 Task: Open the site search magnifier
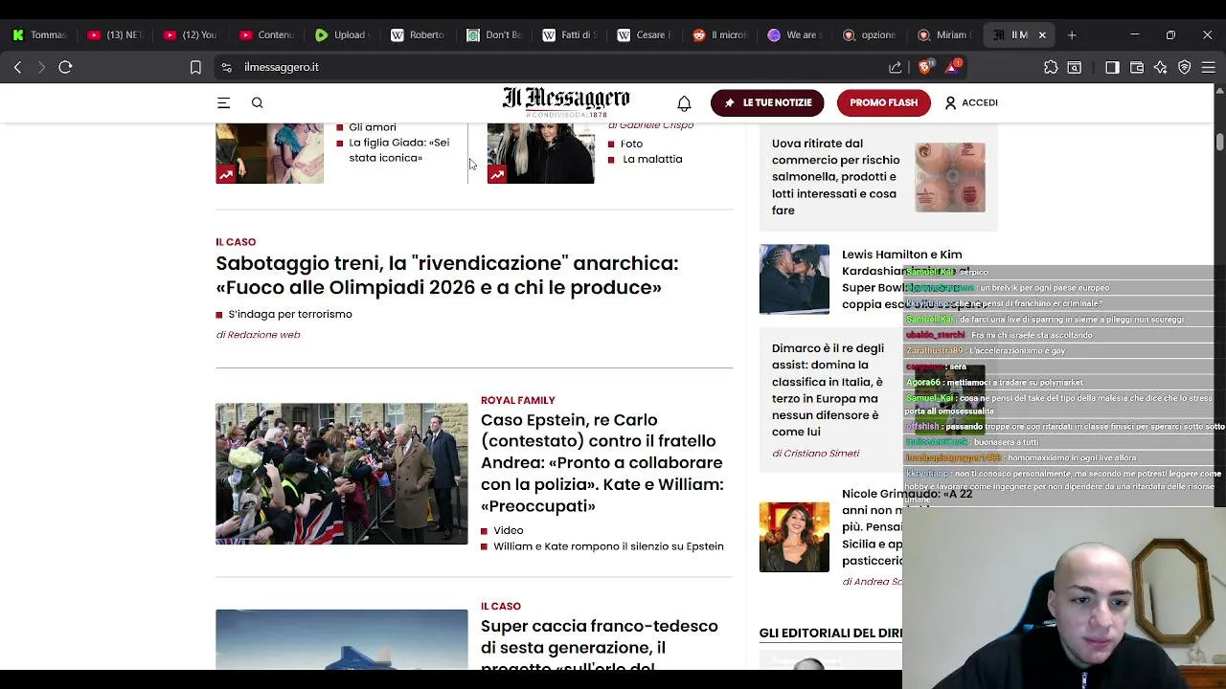tap(257, 102)
